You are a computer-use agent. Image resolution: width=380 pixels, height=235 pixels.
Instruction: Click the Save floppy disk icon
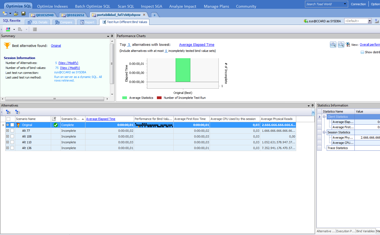pyautogui.click(x=23, y=13)
